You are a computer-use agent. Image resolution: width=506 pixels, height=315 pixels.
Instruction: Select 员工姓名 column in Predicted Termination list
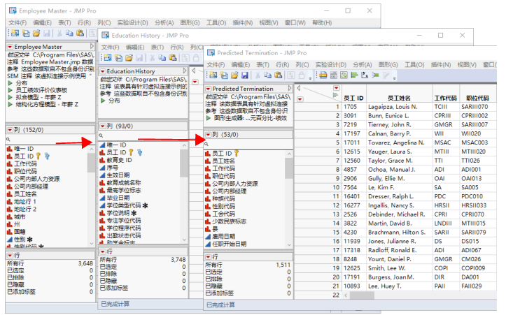pos(223,161)
